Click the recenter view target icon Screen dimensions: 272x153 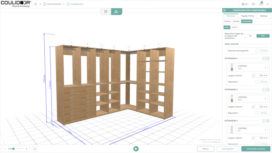tap(35, 149)
